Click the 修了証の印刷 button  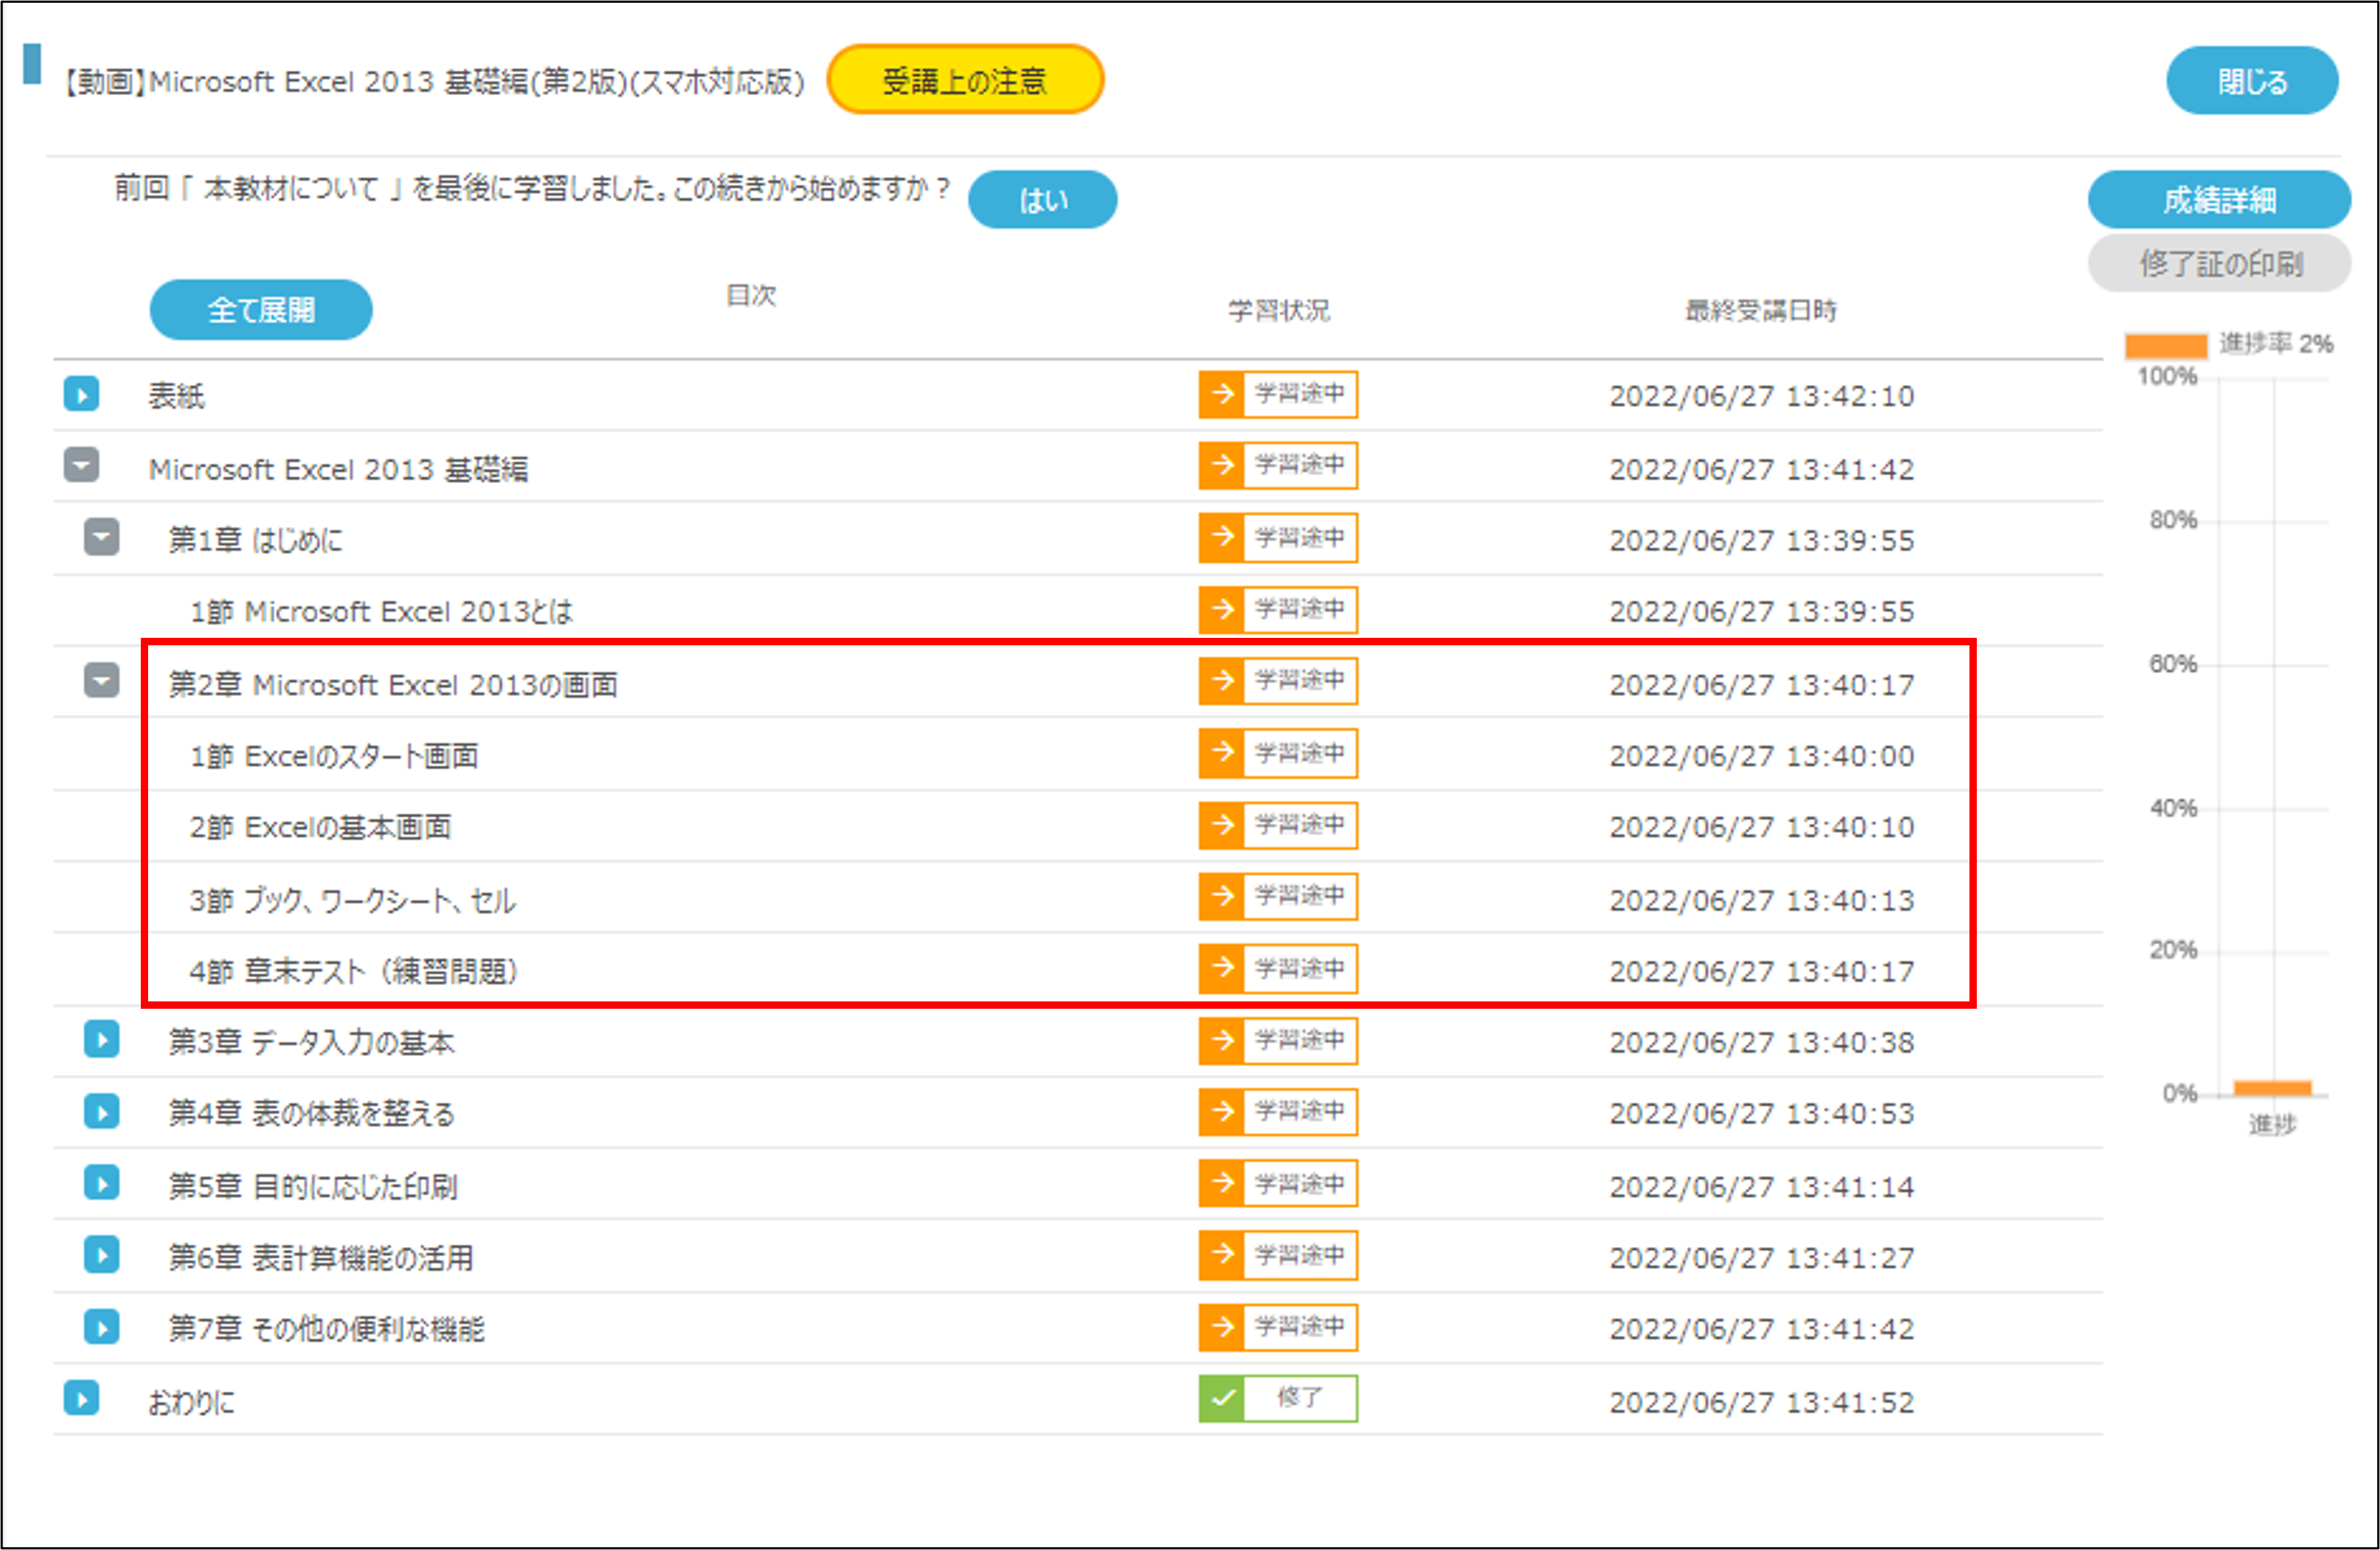2219,264
